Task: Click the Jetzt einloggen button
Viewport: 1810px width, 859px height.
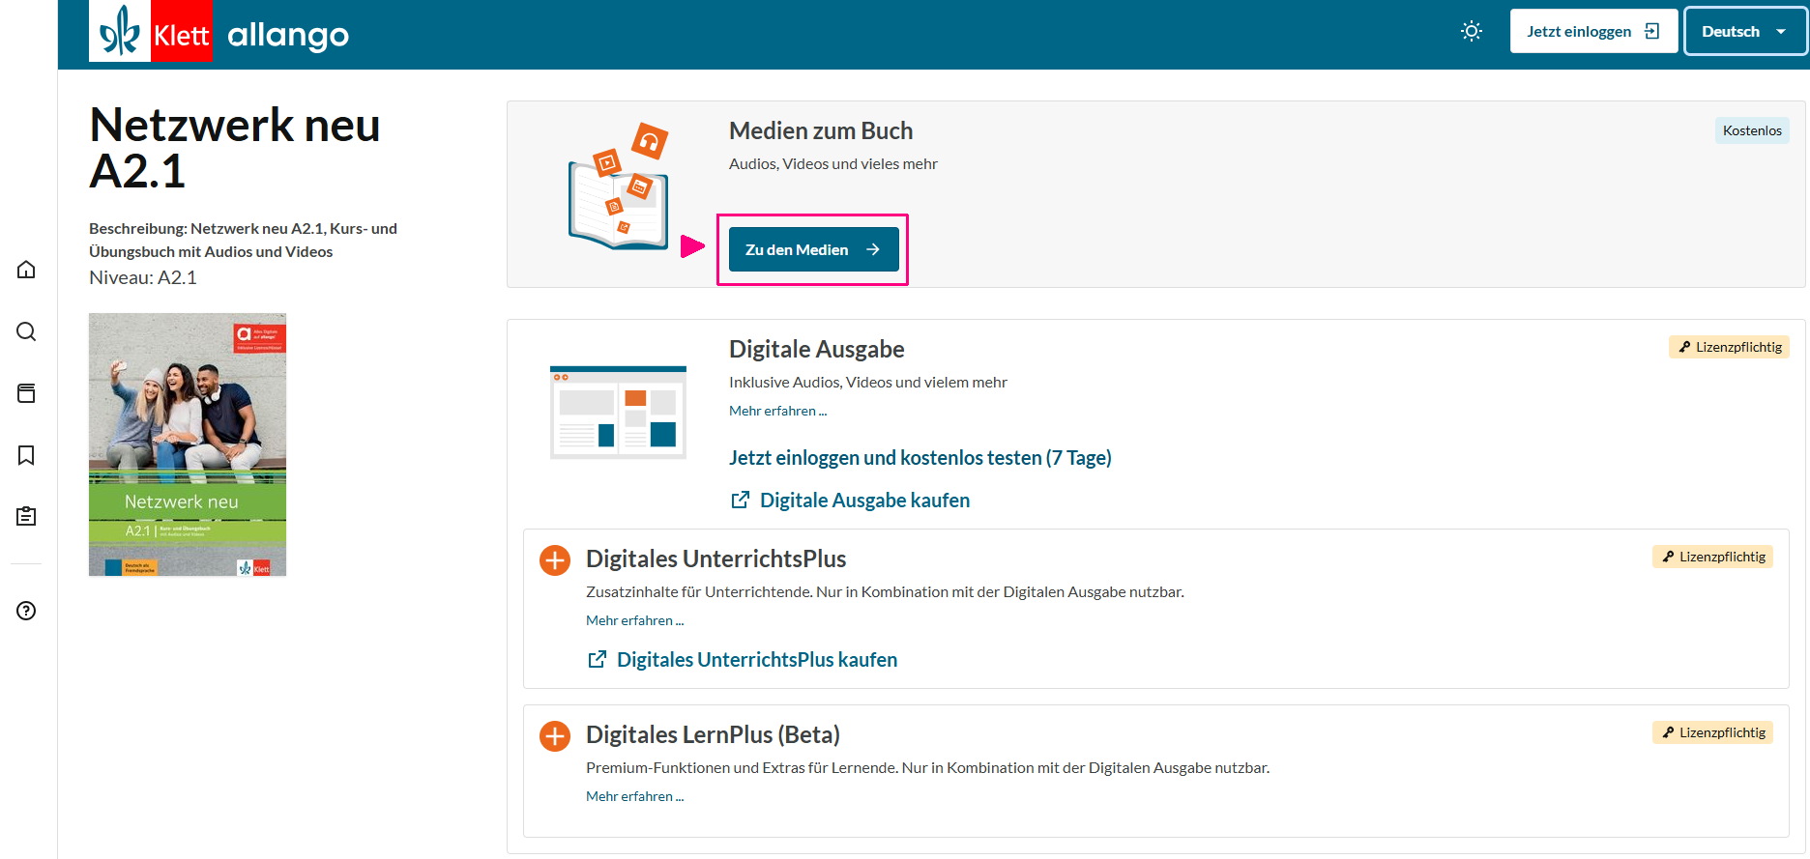Action: pyautogui.click(x=1592, y=32)
